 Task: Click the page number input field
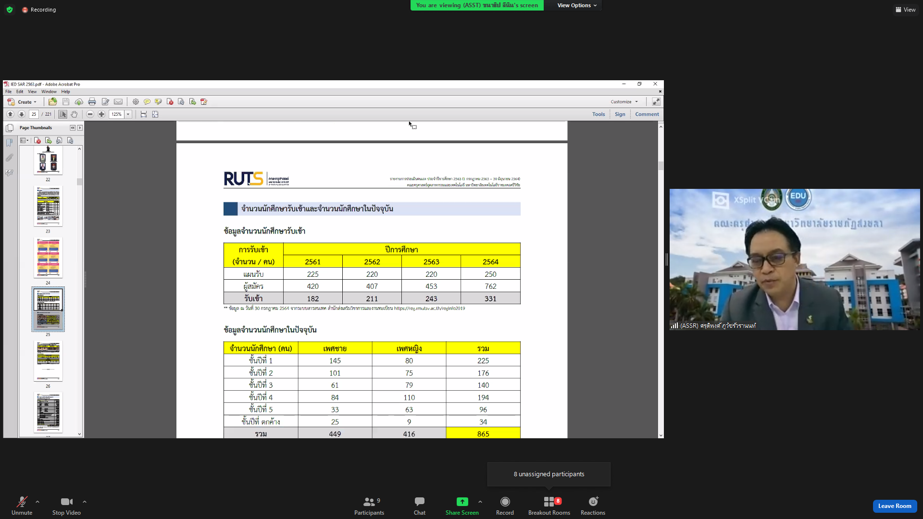[x=34, y=114]
